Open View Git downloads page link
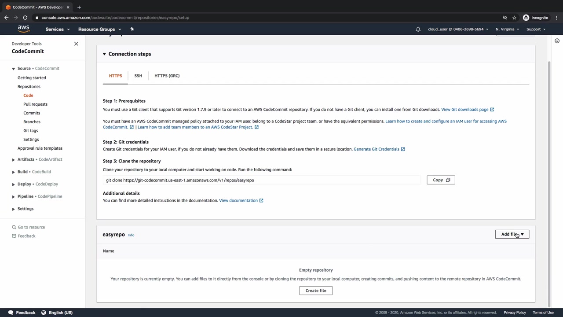 coord(468,110)
